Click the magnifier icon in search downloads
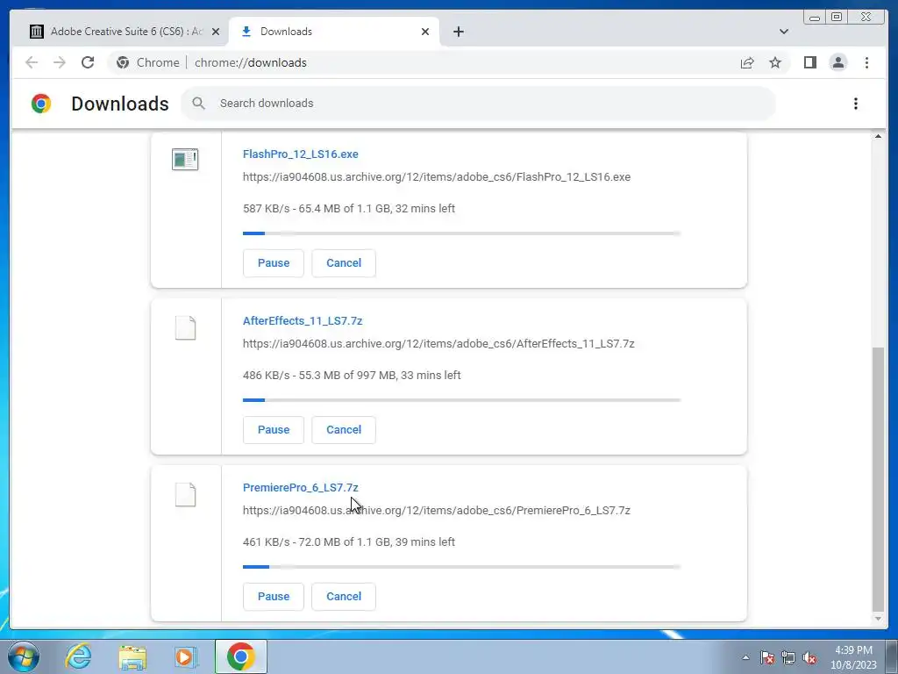898x674 pixels. (198, 104)
